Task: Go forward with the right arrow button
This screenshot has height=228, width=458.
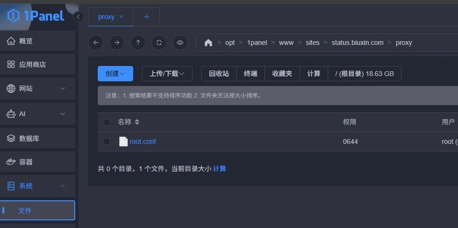Action: coord(117,43)
